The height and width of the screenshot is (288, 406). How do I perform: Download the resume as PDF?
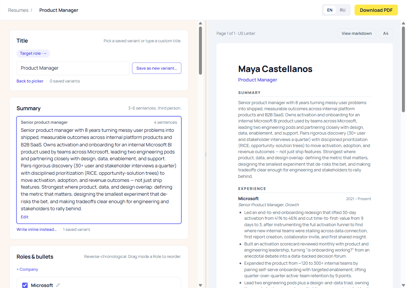pyautogui.click(x=376, y=10)
